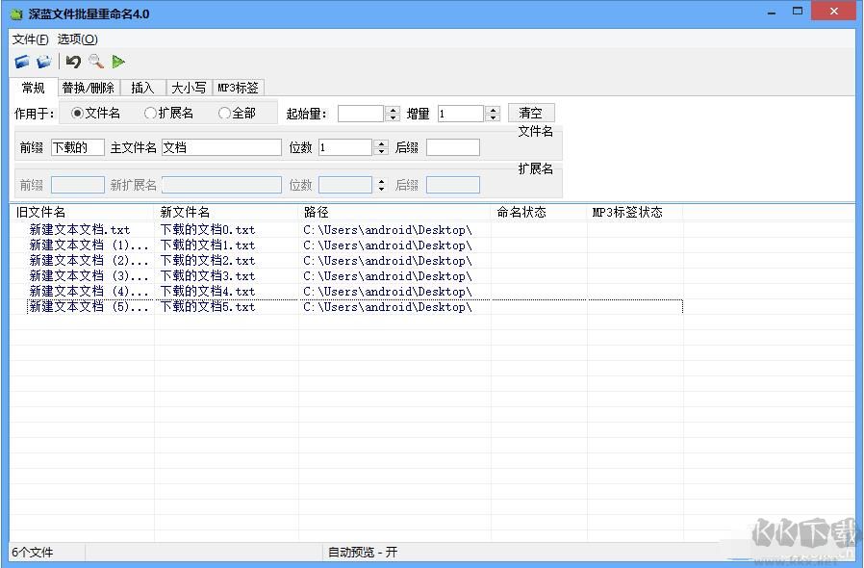Click 自动预览 - 开 status text
864x568 pixels.
(363, 552)
